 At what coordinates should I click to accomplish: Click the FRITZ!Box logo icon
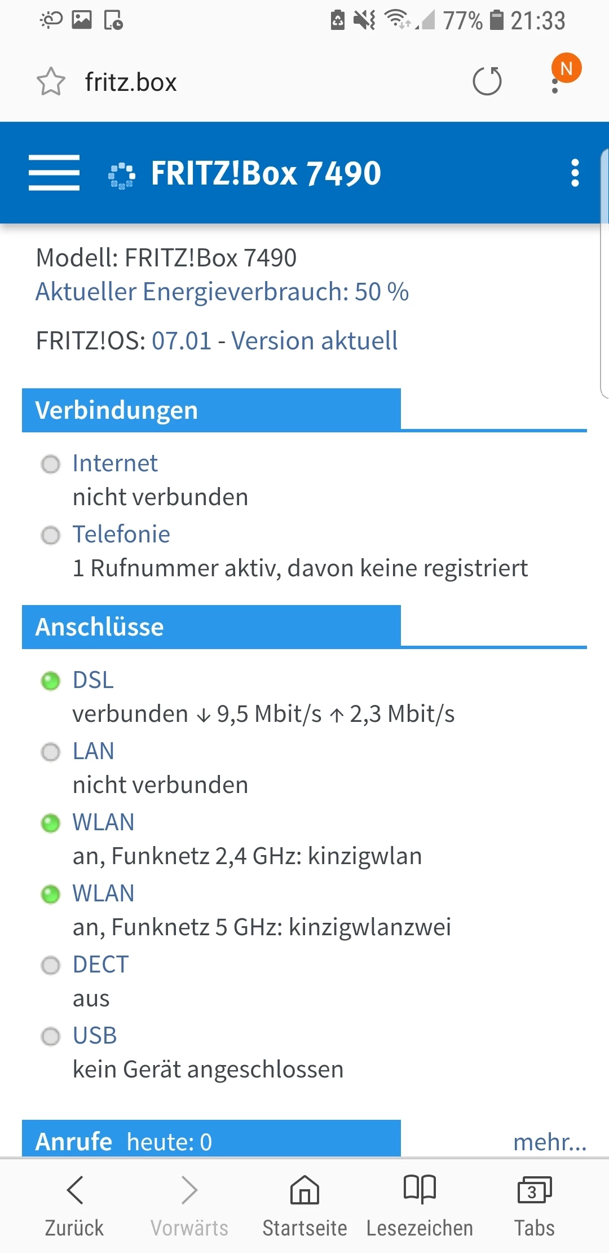[x=121, y=175]
